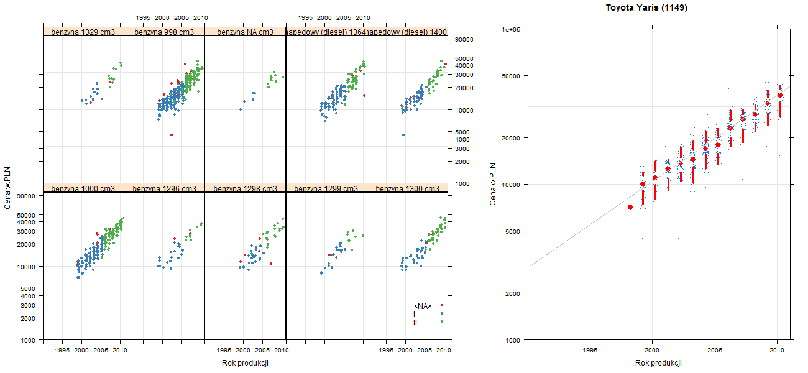This screenshot has width=808, height=373.
Task: Click the "Cena.w.PLN" axis title of the panel grid
Action: pyautogui.click(x=8, y=188)
